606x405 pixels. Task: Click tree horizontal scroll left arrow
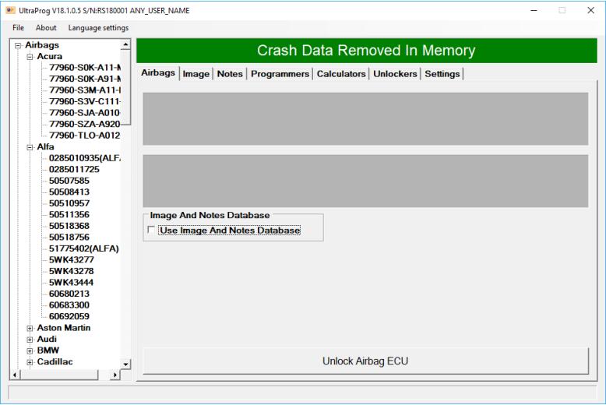point(15,375)
